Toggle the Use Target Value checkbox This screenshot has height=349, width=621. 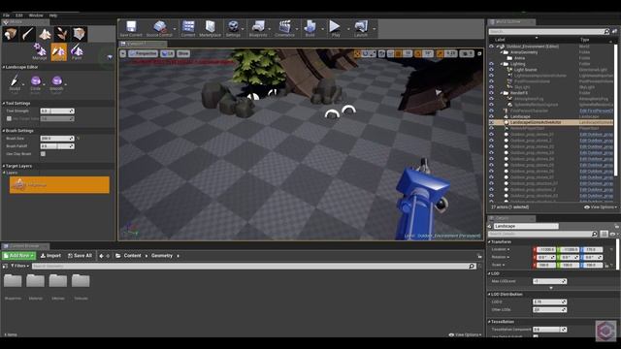[x=9, y=118]
